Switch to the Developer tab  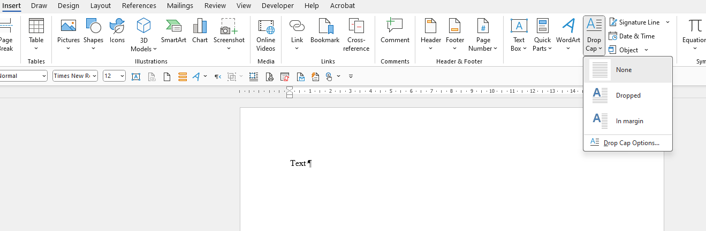click(x=277, y=6)
